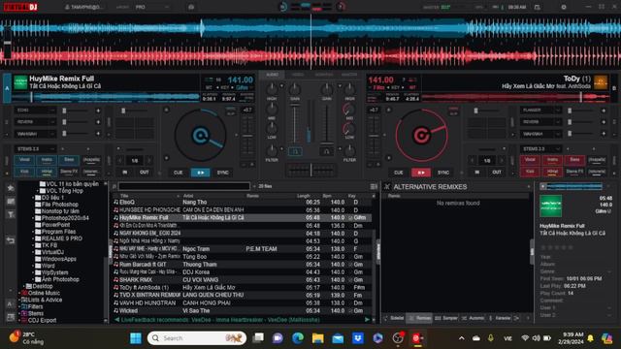The image size is (621, 349).
Task: Open the REVERB effect dropdown on left deck
Action: (x=35, y=122)
